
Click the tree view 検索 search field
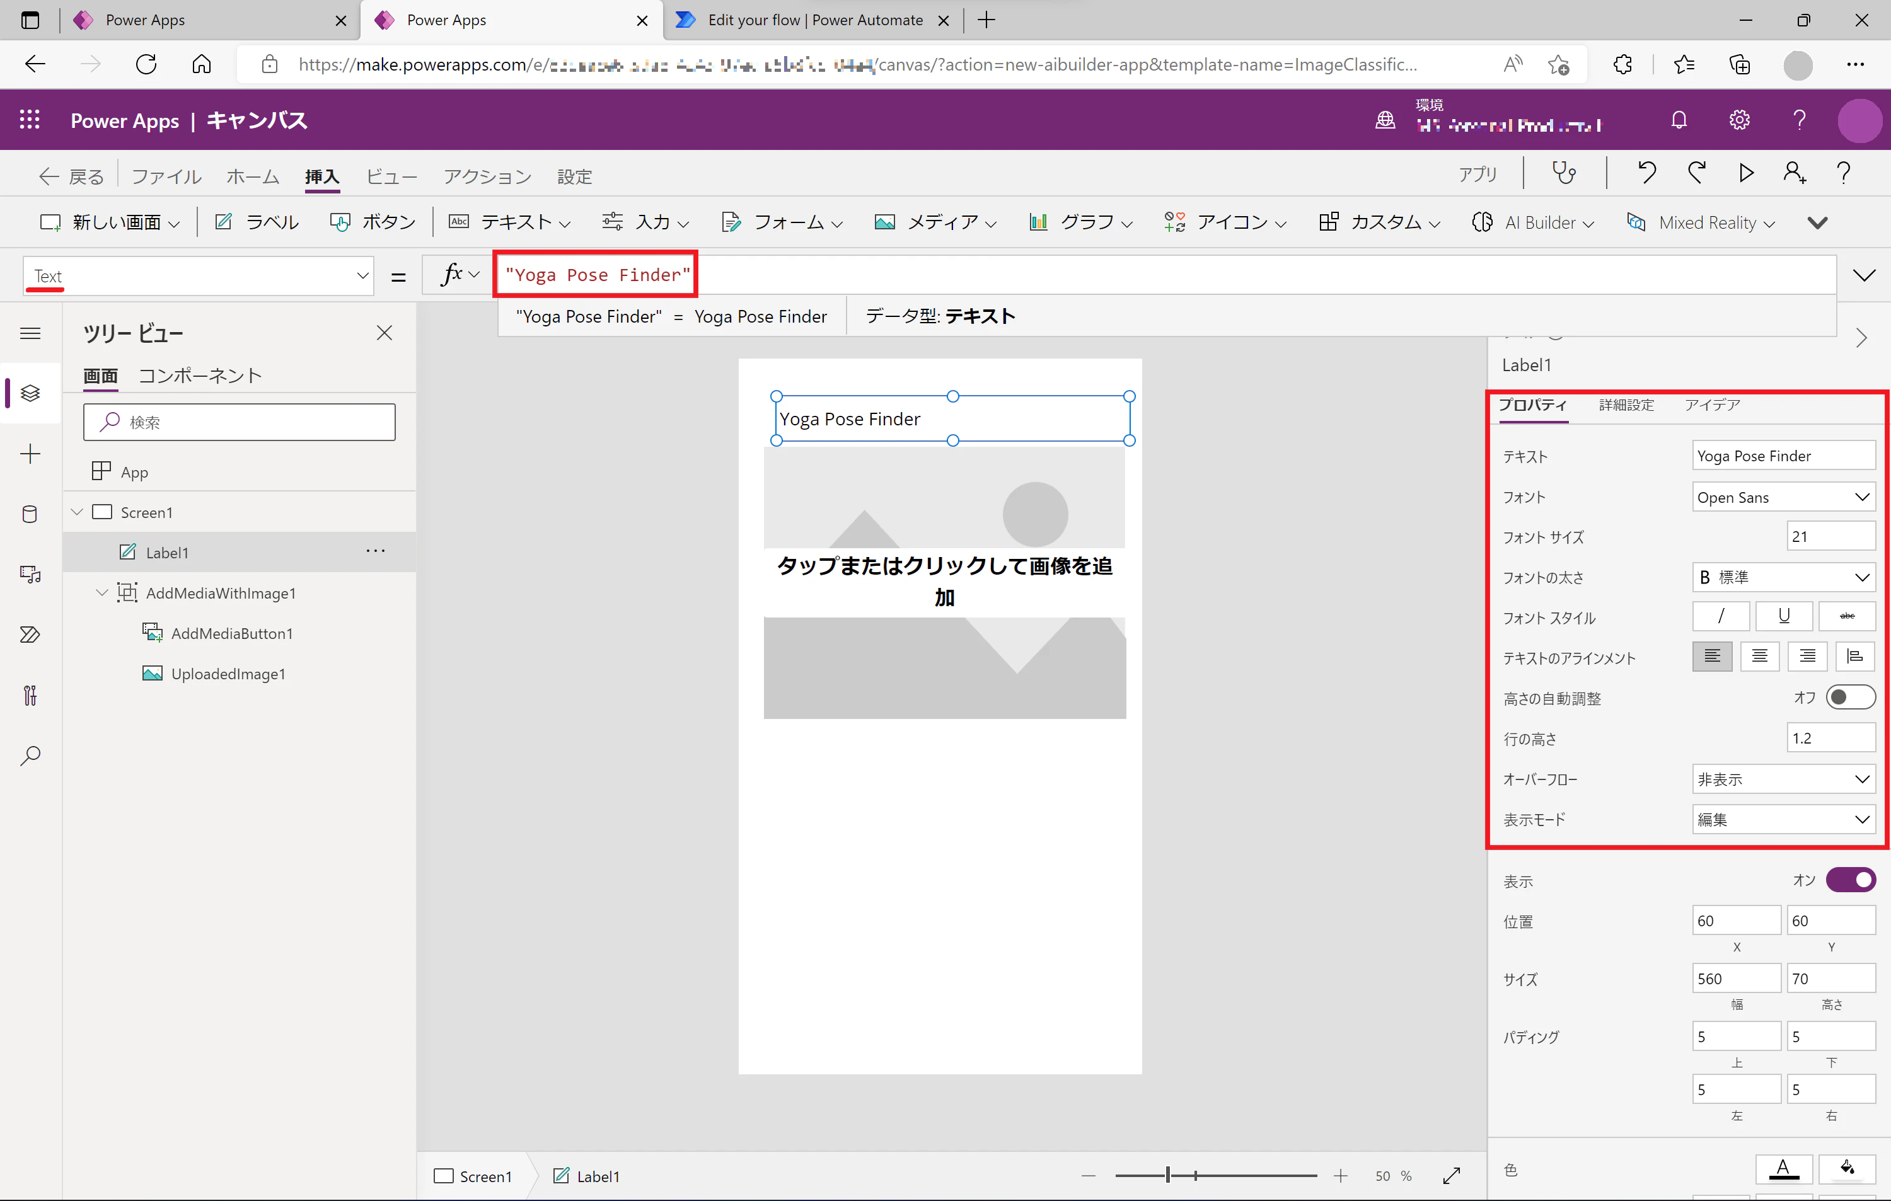tap(240, 422)
